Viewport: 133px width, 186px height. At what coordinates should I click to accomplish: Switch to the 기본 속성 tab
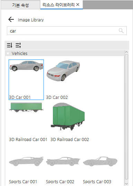(20, 5)
